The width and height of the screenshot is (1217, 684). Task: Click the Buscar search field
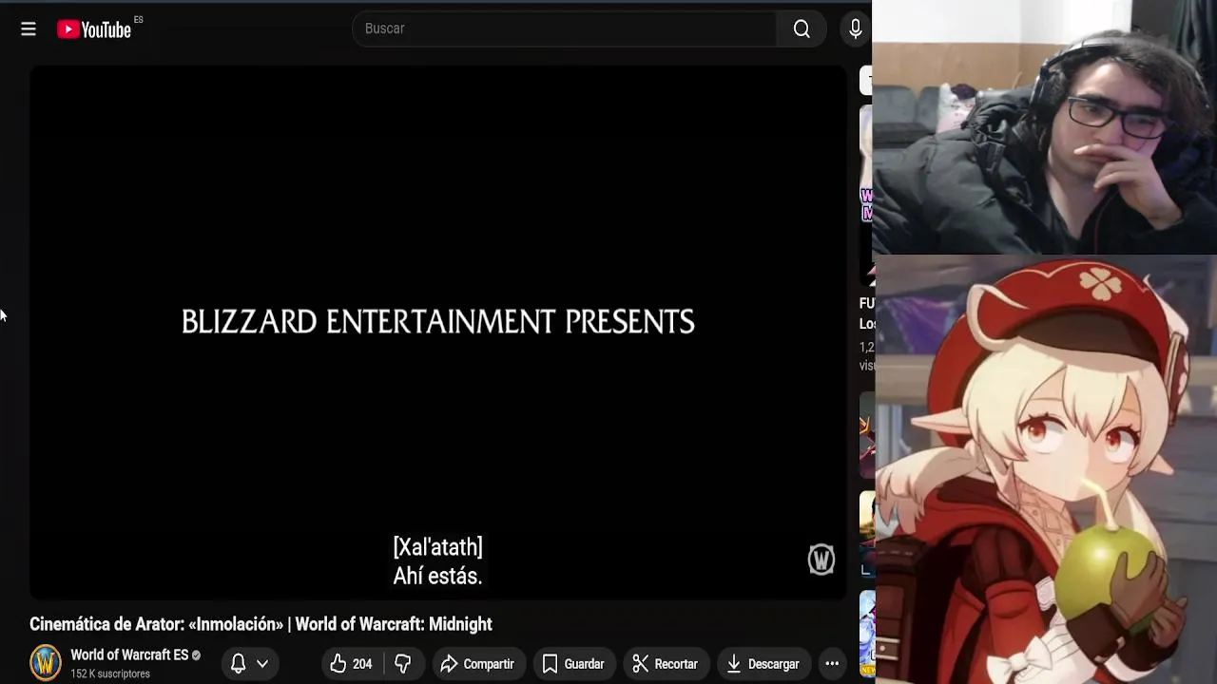point(564,28)
